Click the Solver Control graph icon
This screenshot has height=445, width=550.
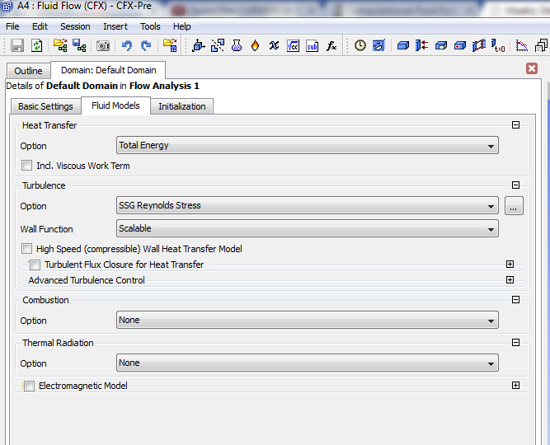click(x=522, y=45)
